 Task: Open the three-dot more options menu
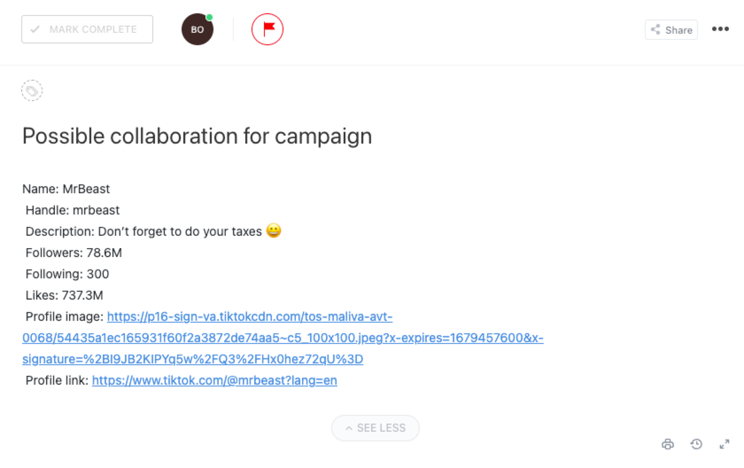[x=720, y=29]
